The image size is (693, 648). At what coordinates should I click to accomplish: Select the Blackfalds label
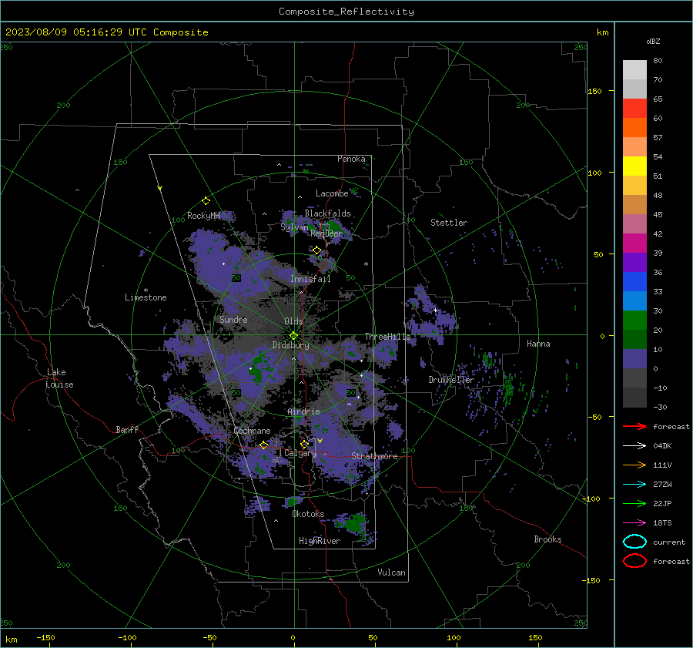click(x=327, y=213)
